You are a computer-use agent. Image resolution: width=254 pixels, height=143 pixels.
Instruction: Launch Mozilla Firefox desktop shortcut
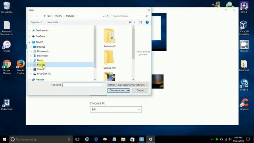(x=21, y=67)
